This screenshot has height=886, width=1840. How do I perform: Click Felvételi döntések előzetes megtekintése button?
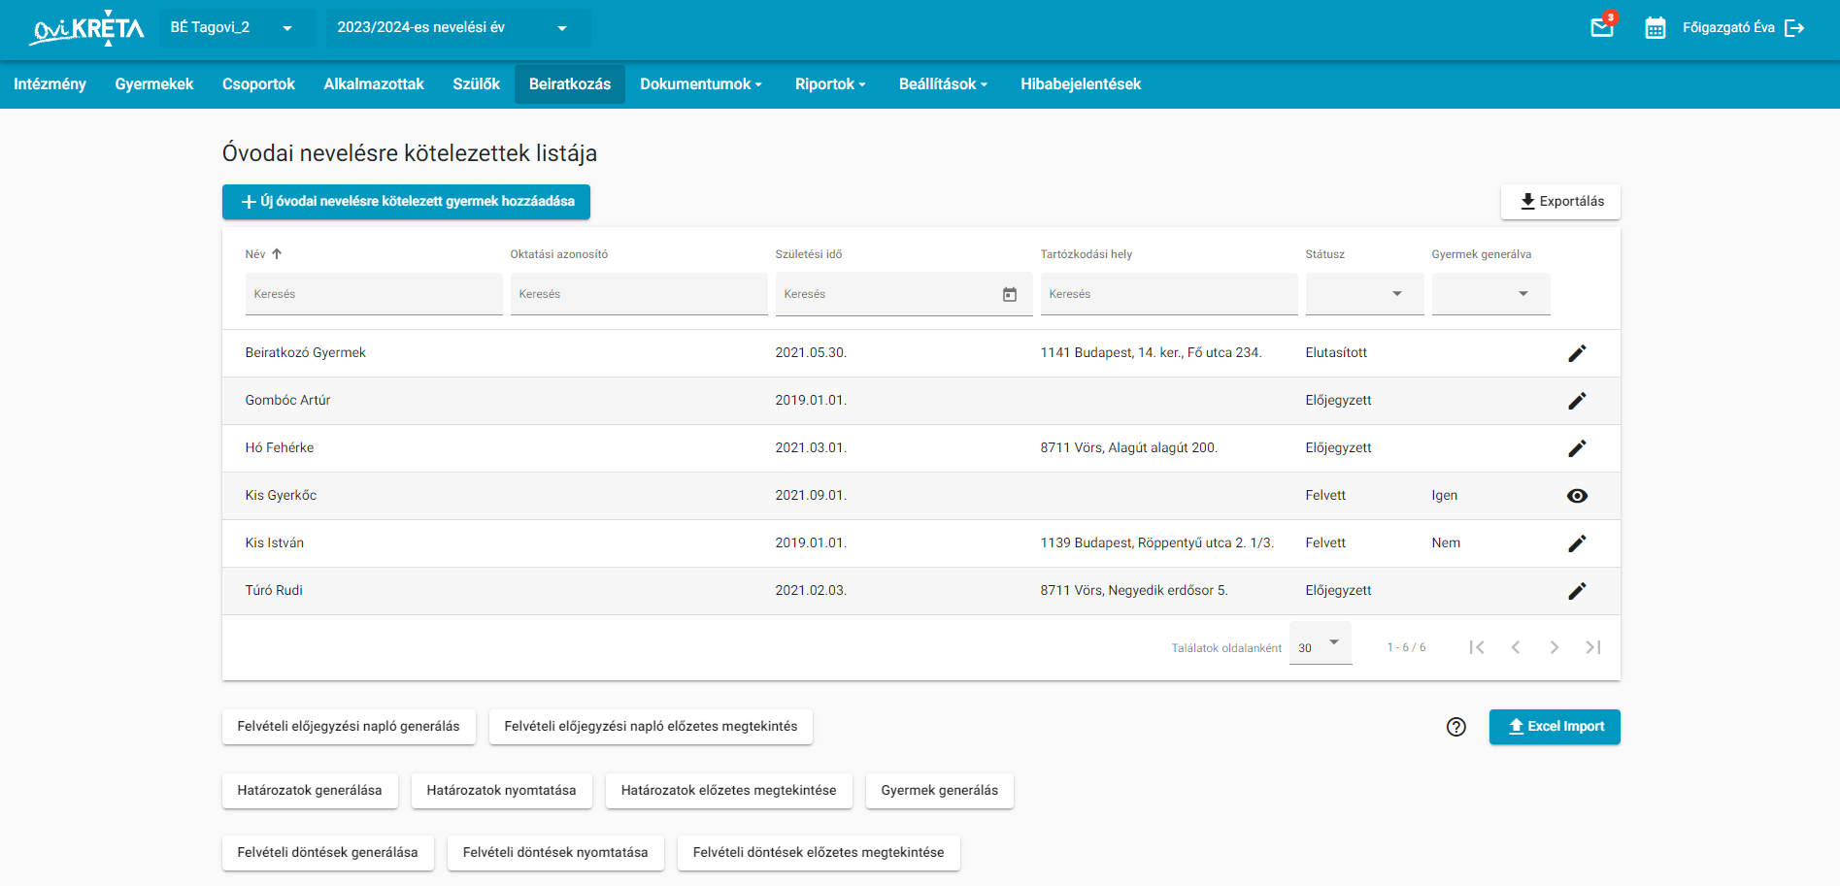coord(819,853)
